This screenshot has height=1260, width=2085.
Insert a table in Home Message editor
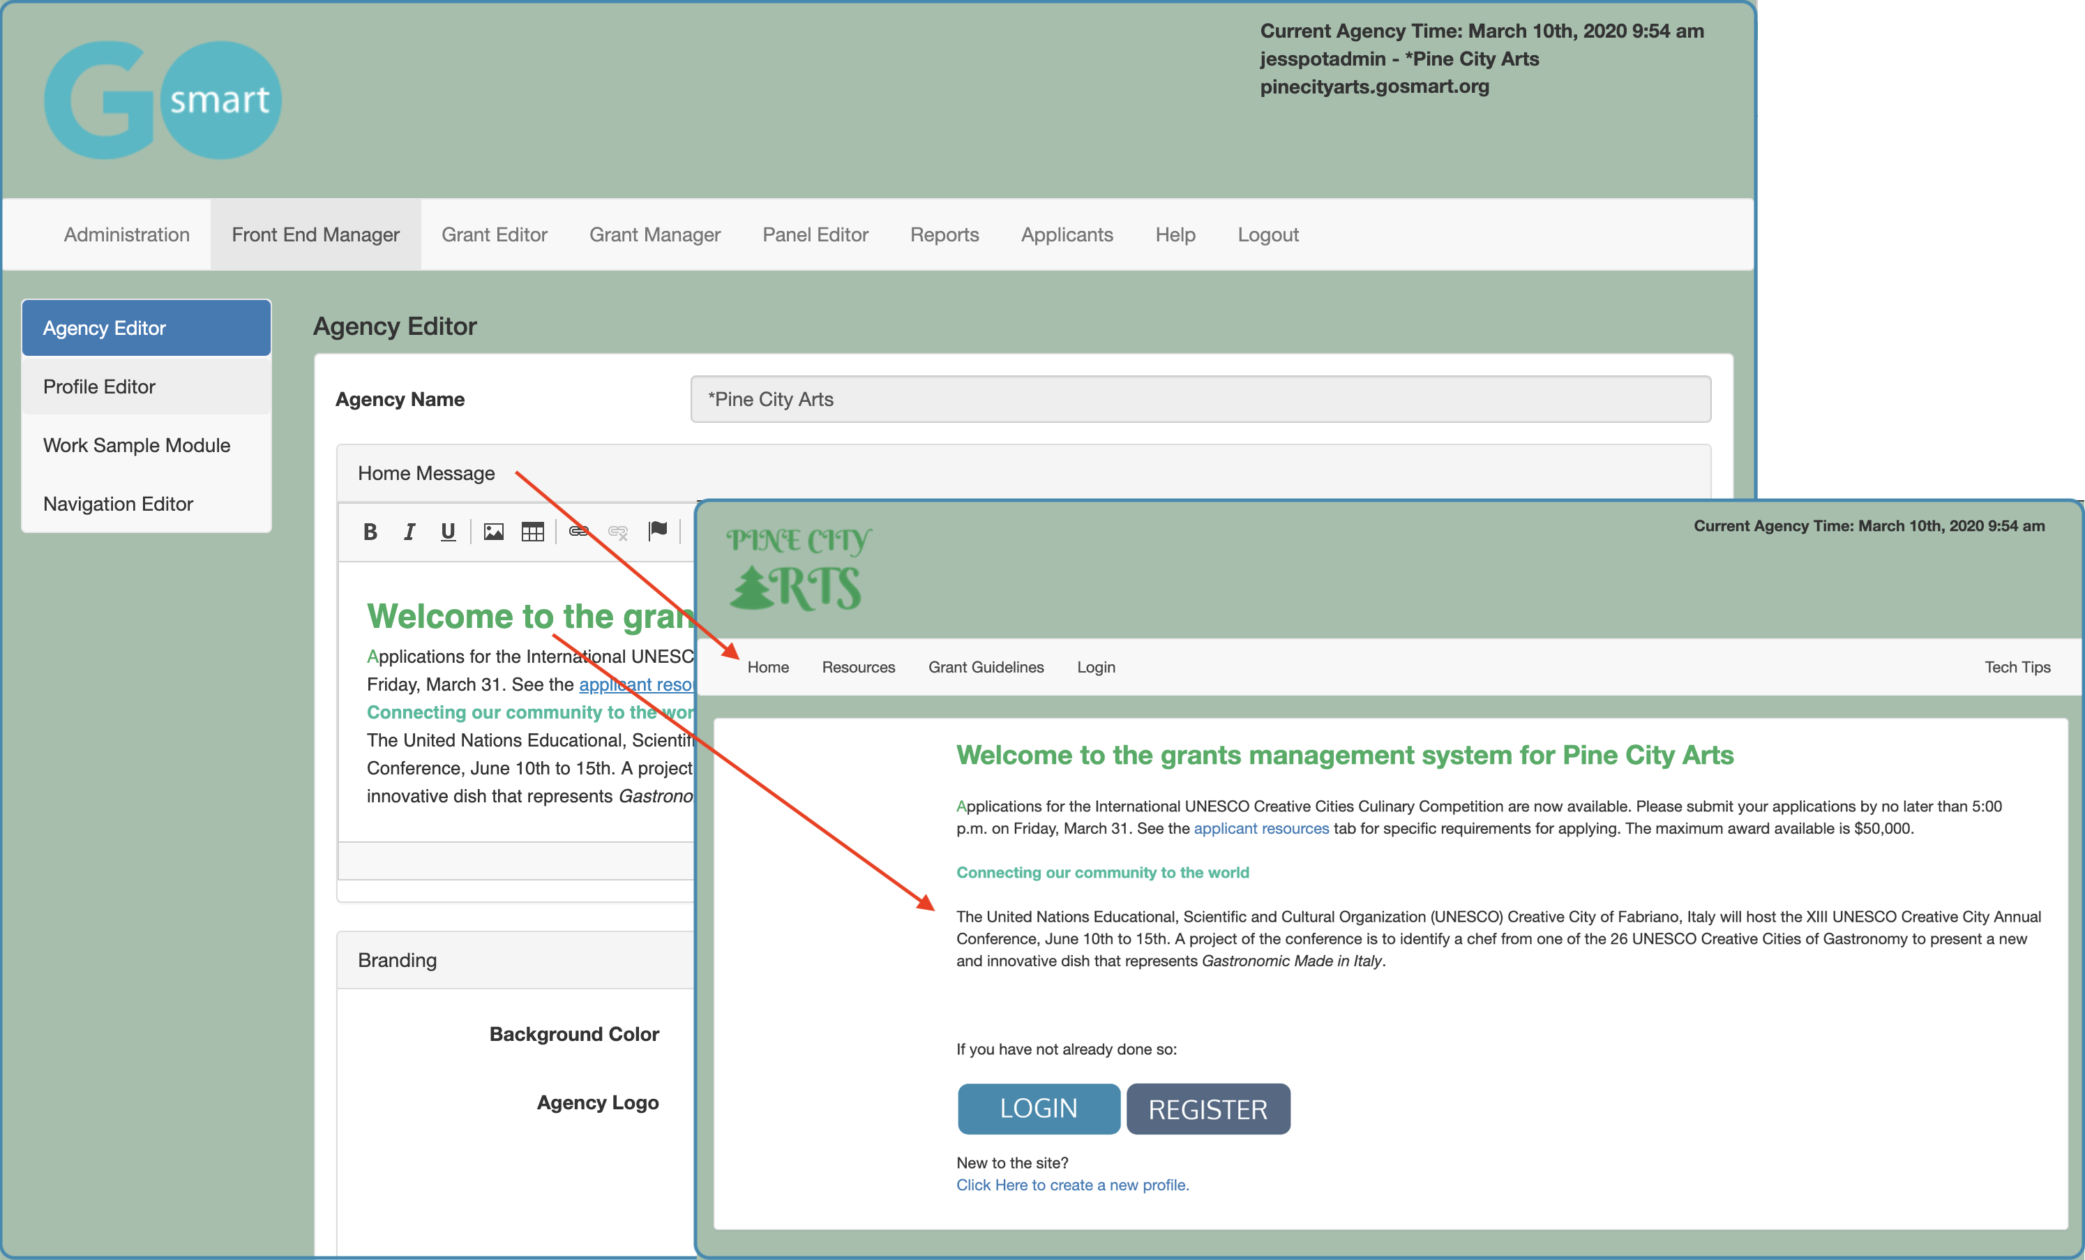[x=533, y=532]
